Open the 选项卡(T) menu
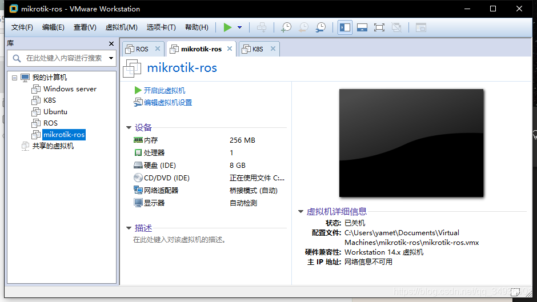 [x=161, y=27]
